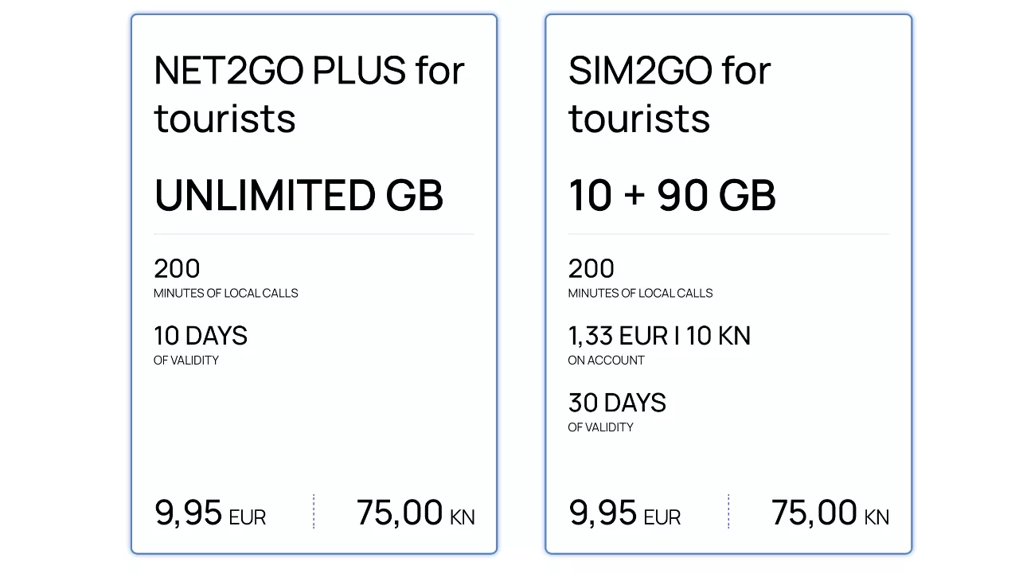Open the SIM2GO for tourists title
This screenshot has width=1019, height=573.
click(x=670, y=94)
